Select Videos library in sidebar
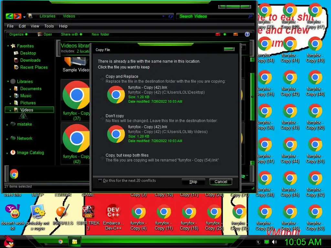The width and height of the screenshot is (331, 248). pyautogui.click(x=29, y=110)
